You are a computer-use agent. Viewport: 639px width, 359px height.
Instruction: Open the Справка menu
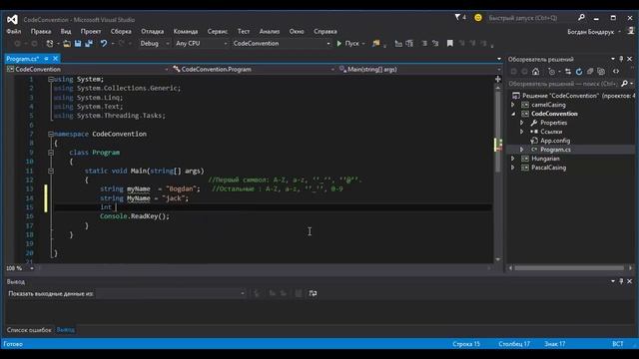click(x=325, y=31)
